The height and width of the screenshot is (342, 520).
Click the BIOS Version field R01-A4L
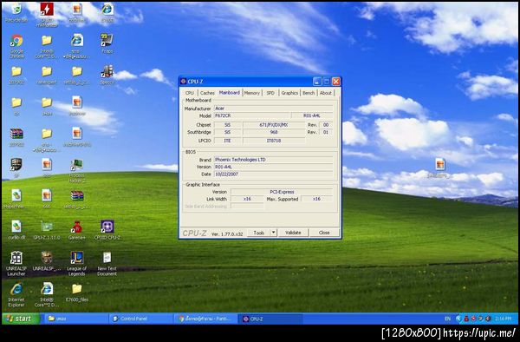click(273, 167)
